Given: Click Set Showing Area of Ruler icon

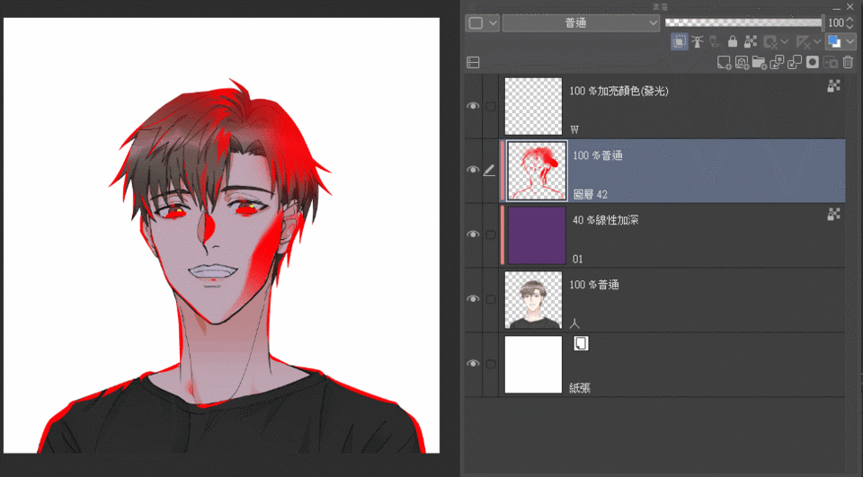Looking at the screenshot, I should (803, 42).
